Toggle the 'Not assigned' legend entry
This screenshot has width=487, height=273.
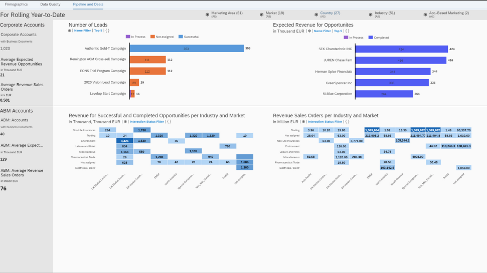162,37
